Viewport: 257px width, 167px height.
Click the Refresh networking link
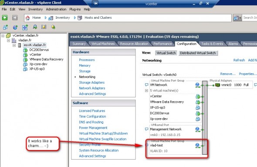tap(239, 60)
